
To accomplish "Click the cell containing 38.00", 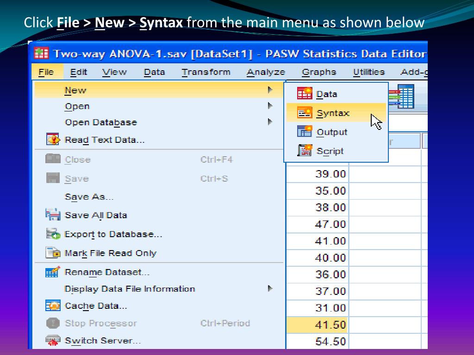I will click(x=318, y=208).
